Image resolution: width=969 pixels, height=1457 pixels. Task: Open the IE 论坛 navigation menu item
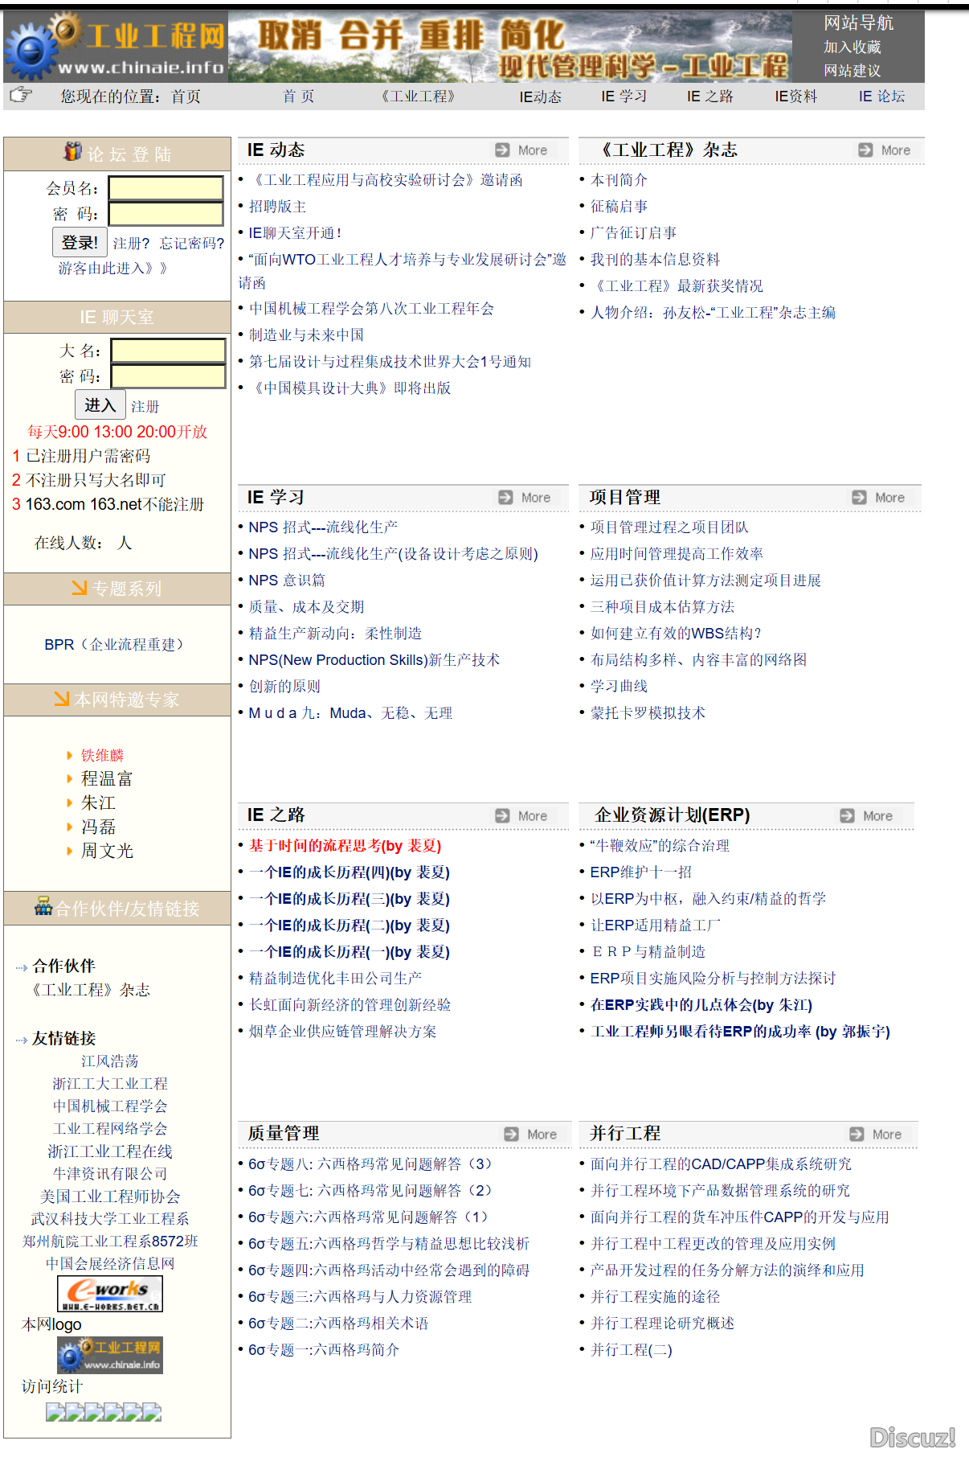881,96
